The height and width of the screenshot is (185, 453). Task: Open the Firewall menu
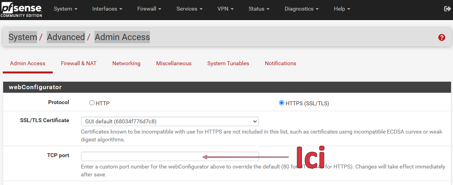(149, 9)
